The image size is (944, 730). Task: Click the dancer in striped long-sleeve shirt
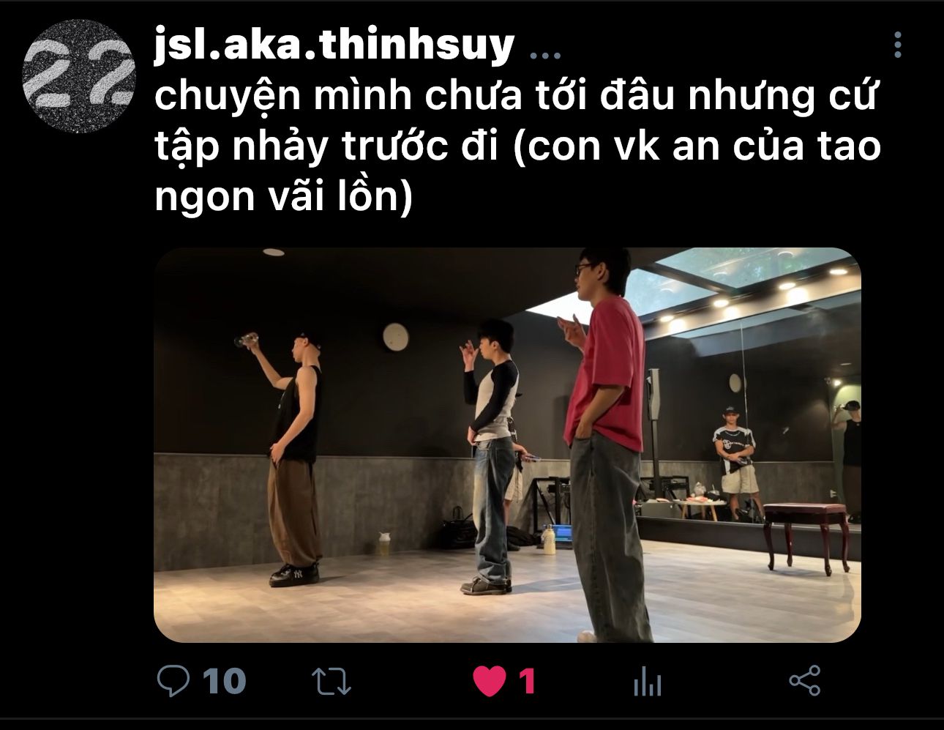tap(491, 455)
